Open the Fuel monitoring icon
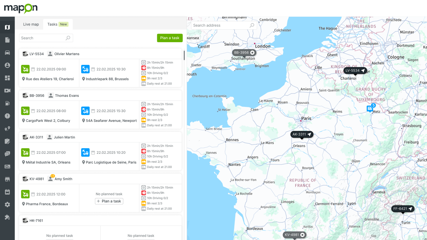The image size is (427, 240). (7, 103)
